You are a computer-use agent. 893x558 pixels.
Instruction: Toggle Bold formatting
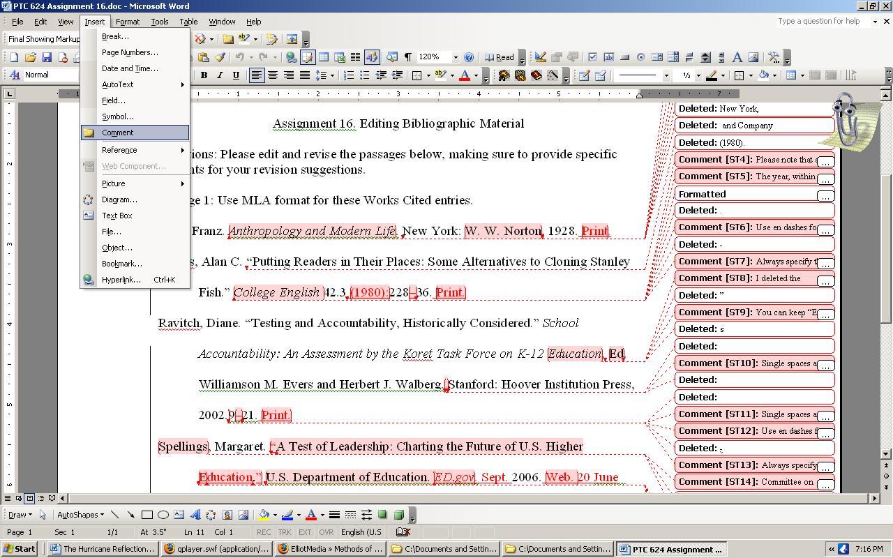click(204, 75)
